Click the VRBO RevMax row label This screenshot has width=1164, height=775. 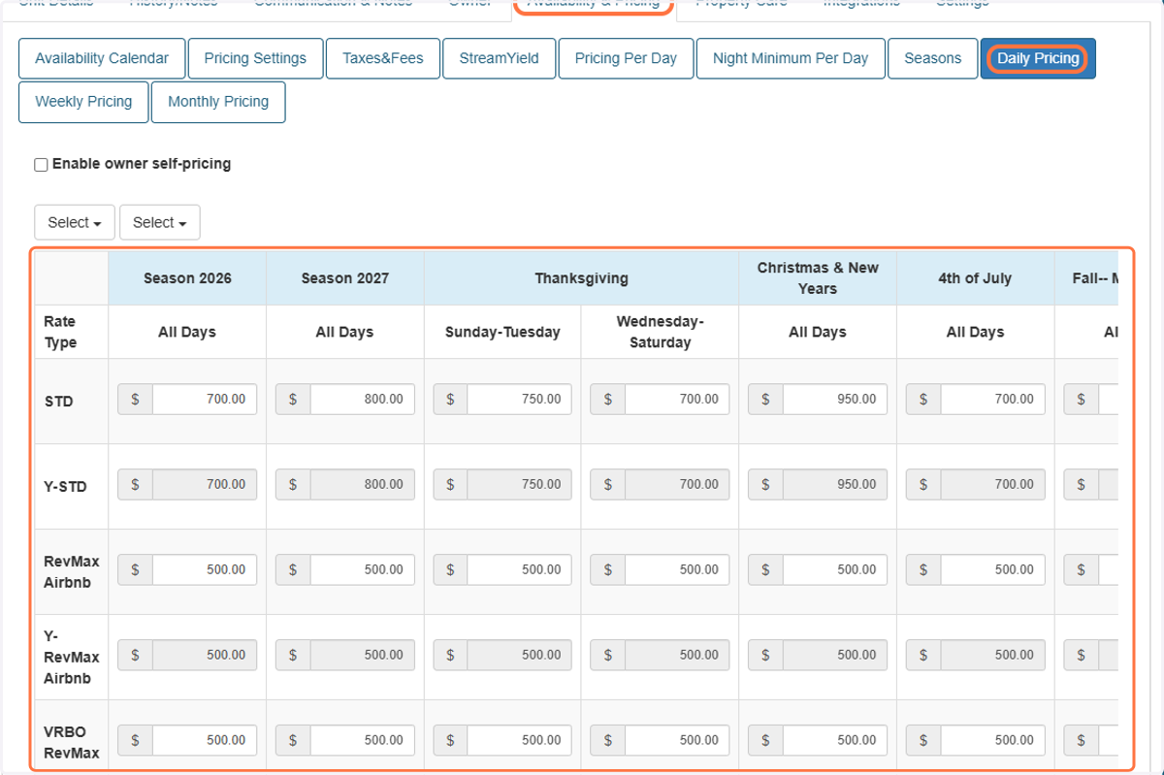[72, 742]
